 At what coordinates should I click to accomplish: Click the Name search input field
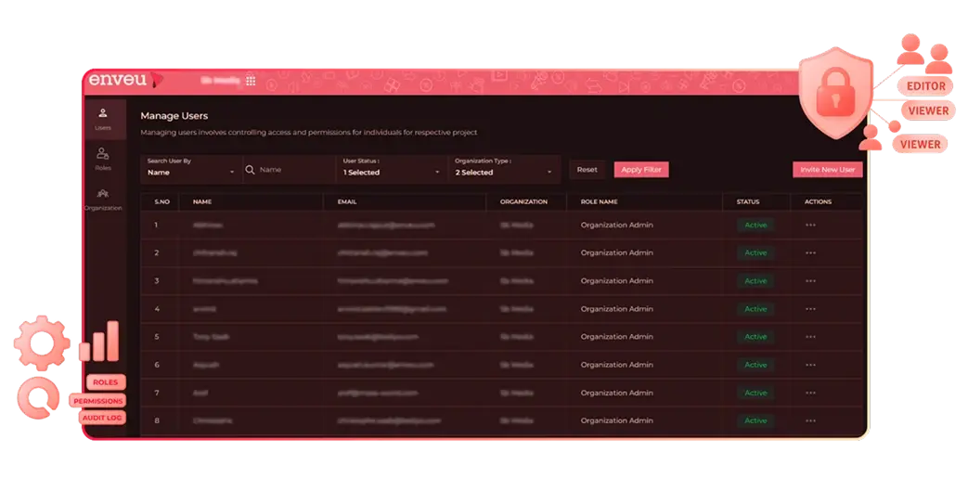coord(292,170)
